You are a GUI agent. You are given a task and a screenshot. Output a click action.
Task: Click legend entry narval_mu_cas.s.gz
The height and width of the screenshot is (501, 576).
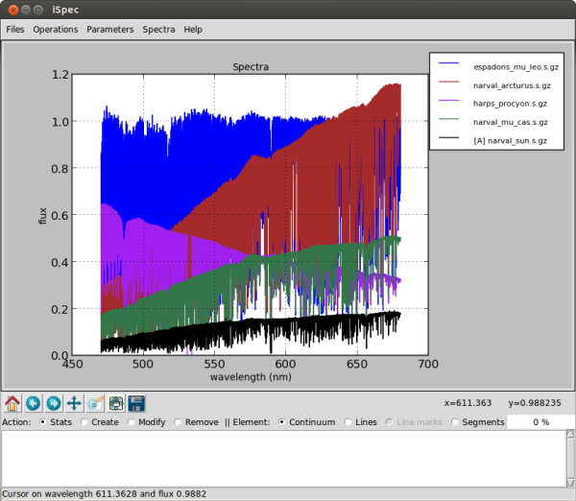click(x=511, y=122)
